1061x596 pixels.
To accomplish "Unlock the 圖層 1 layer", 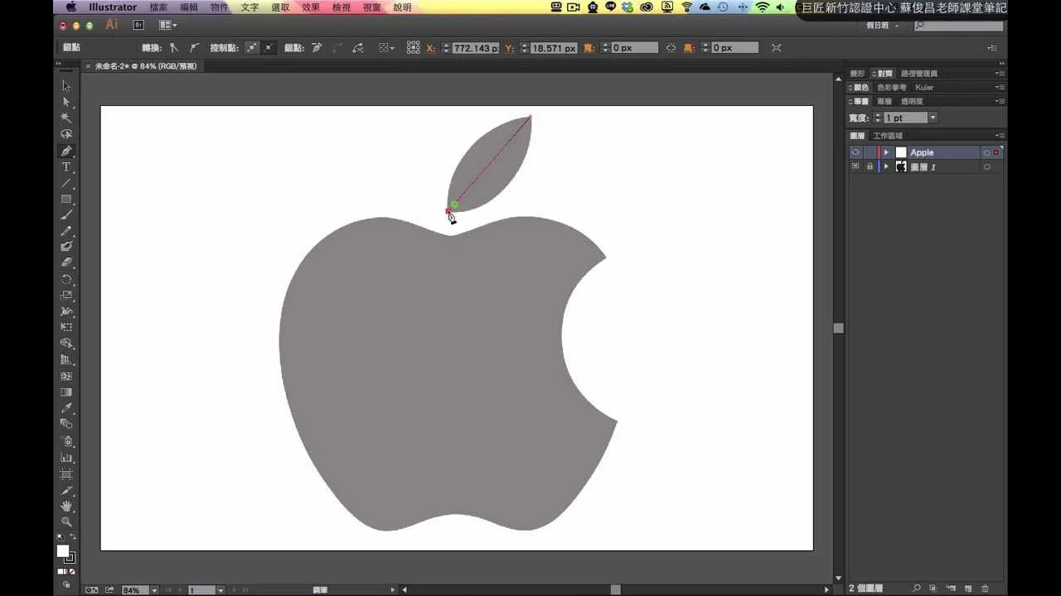I will [870, 166].
